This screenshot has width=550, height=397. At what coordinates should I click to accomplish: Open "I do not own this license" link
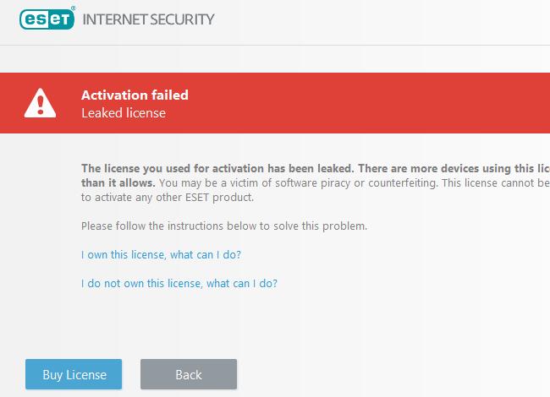coord(179,283)
